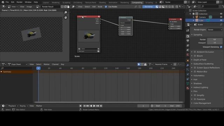The height and width of the screenshot is (126, 224).
Task: Toggle the Use Nodes checkbox
Action: (x=106, y=7)
